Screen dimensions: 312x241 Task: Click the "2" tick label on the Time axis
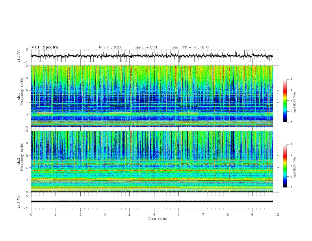(x=80, y=215)
